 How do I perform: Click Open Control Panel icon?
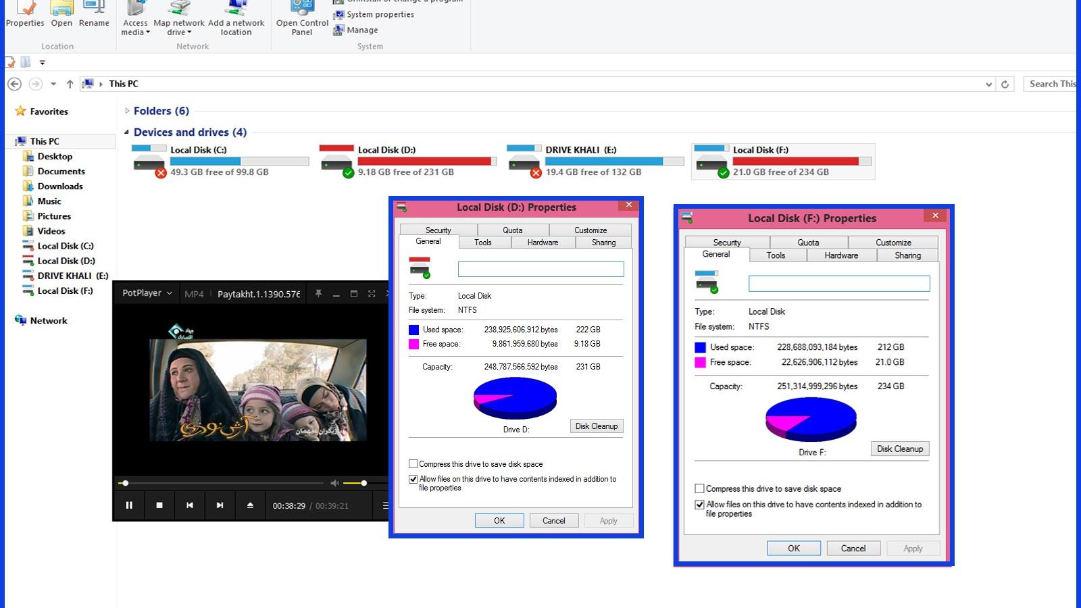302,19
